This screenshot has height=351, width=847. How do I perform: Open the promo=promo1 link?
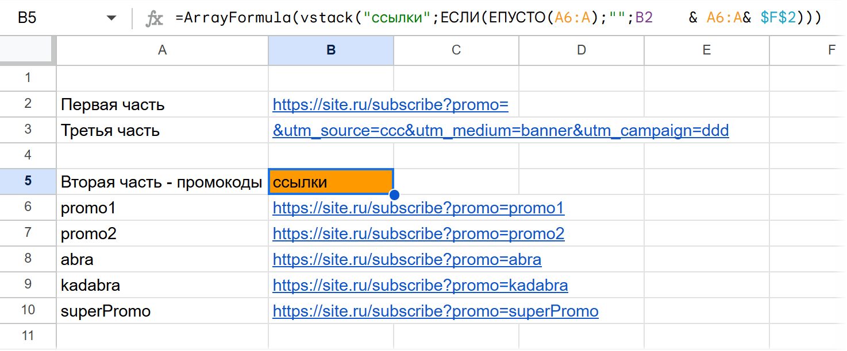pos(418,208)
